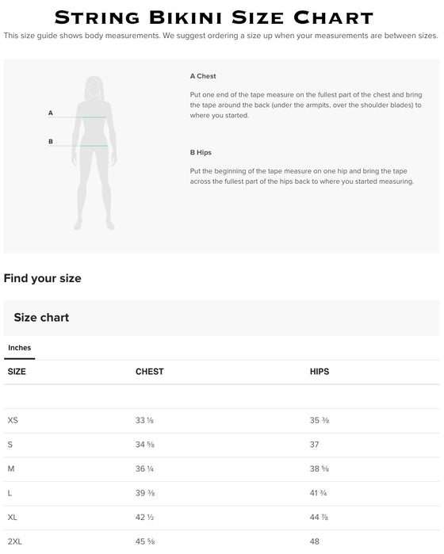Screen dimensions: 444x554
Task: Click the teal chest measurement line
Action: point(94,117)
